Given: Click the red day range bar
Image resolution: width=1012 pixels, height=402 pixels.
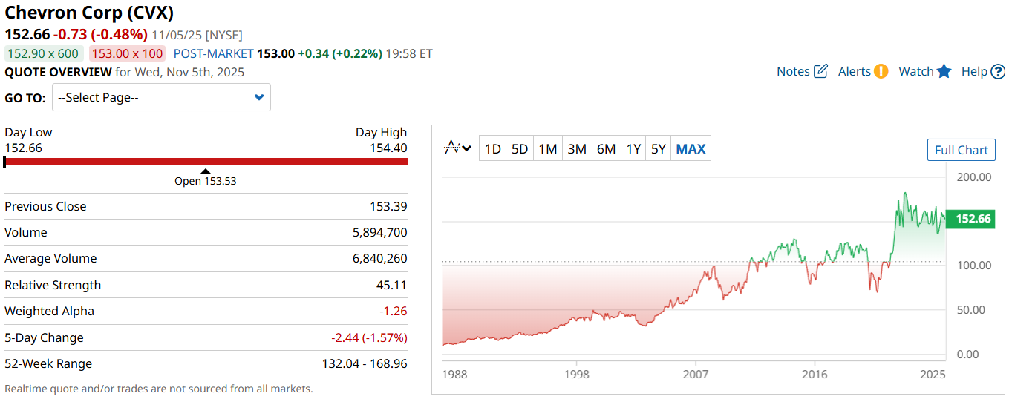Looking at the screenshot, I should click(206, 161).
